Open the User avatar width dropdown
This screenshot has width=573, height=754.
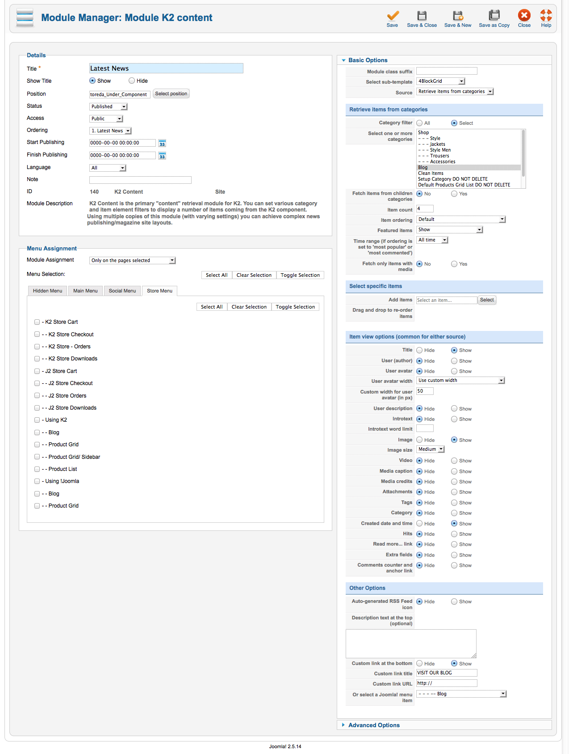tap(460, 380)
